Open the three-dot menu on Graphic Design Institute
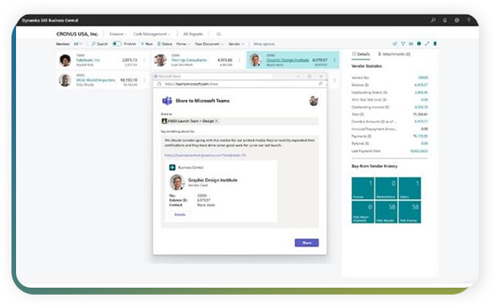This screenshot has width=495, height=306. (334, 60)
